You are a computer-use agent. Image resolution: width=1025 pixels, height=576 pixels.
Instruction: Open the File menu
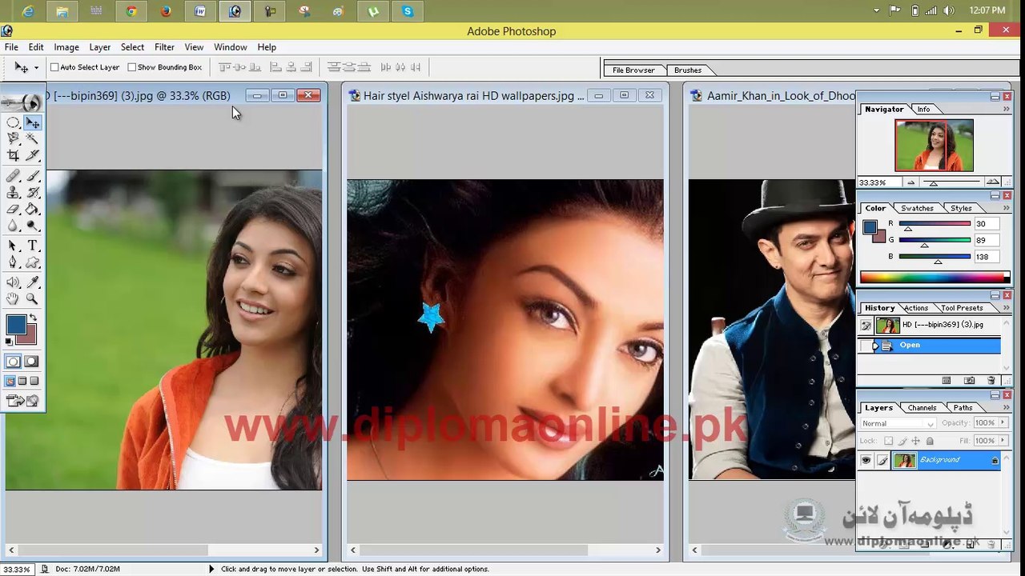click(x=11, y=47)
